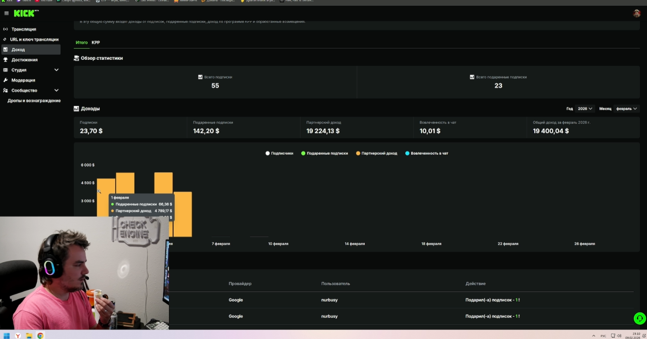Click the Пользователь column header
Viewport: 647px width, 339px height.
tap(335, 284)
